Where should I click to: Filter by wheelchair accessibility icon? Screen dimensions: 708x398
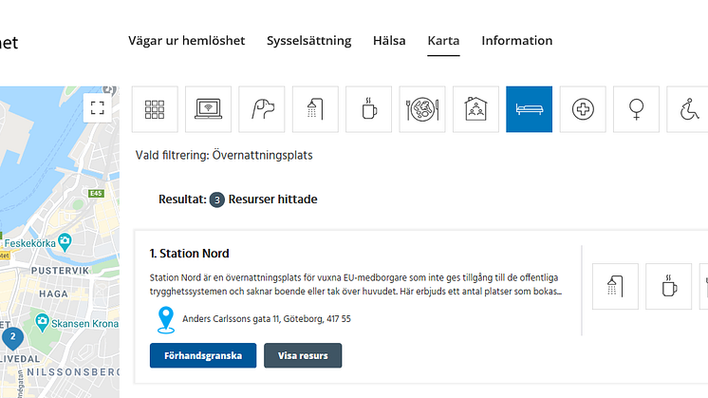(688, 109)
